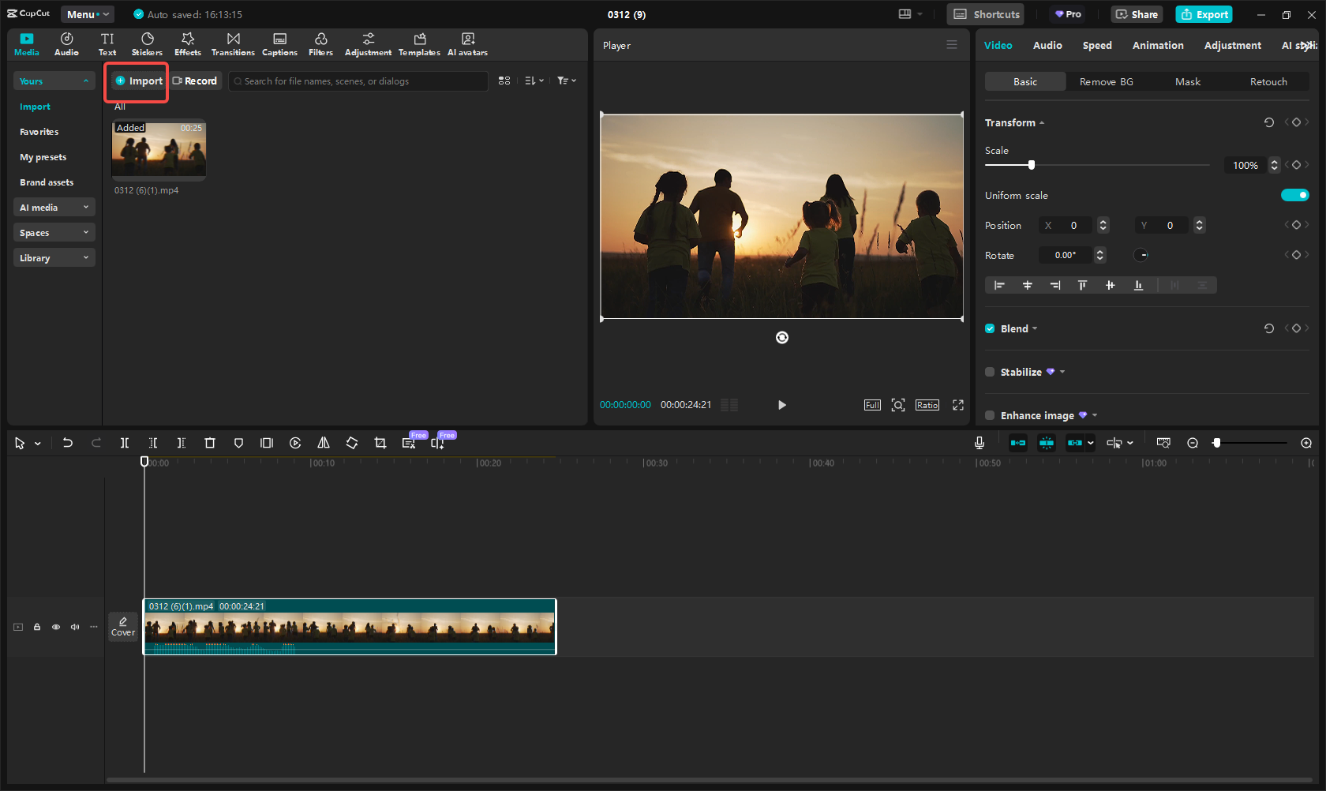Uncheck the Blend checkbox
This screenshot has width=1326, height=791.
[x=990, y=328]
